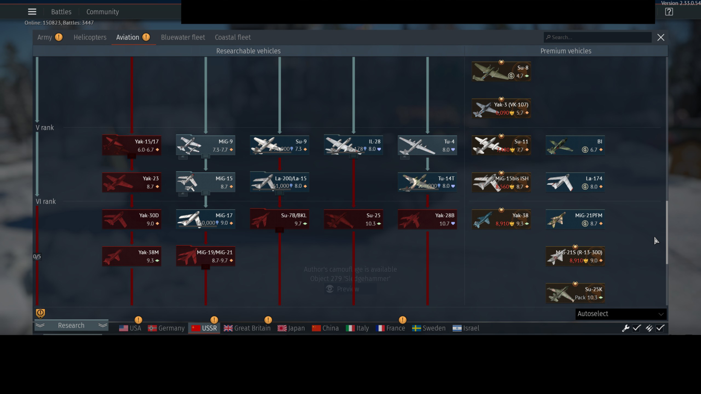Viewport: 701px width, 394px height.
Task: Select the Israel nation tree
Action: (x=466, y=328)
